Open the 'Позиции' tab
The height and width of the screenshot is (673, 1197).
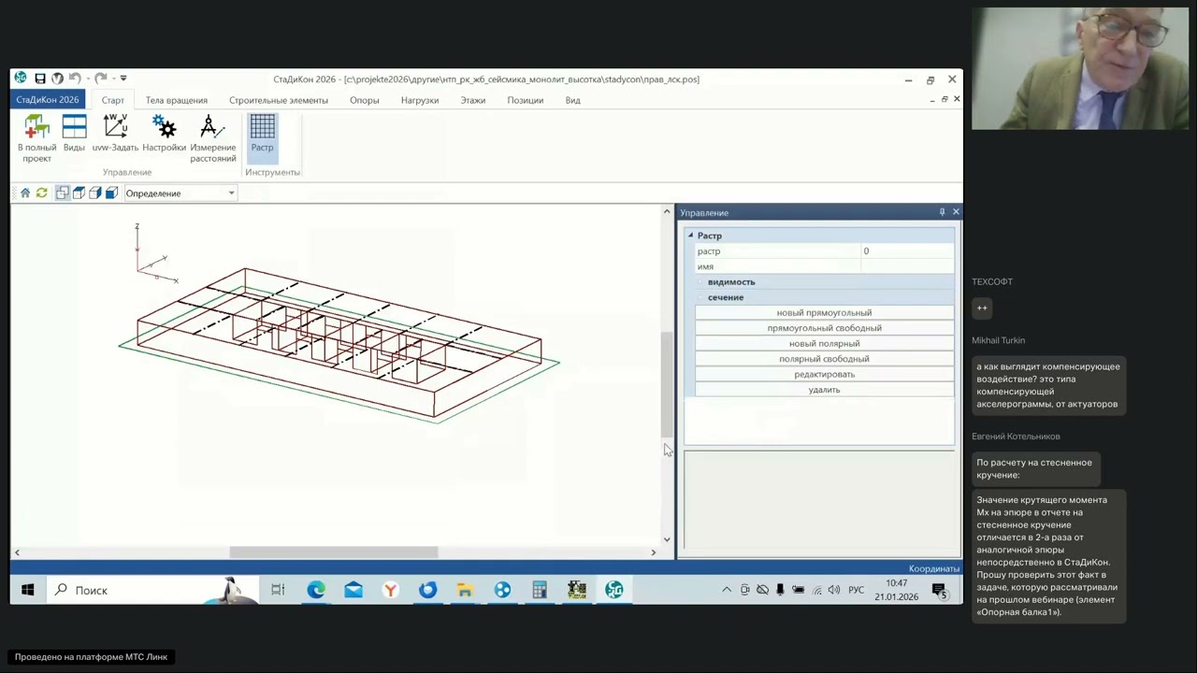(526, 100)
